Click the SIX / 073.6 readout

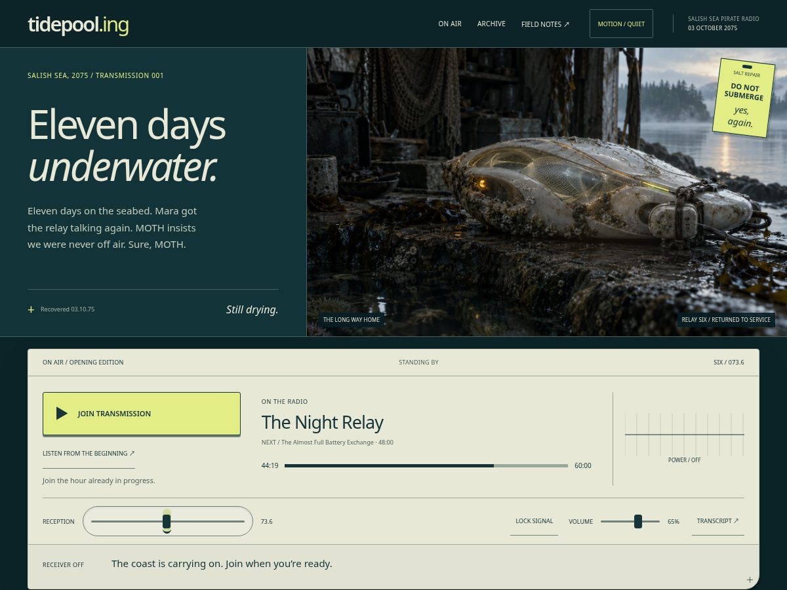(729, 363)
